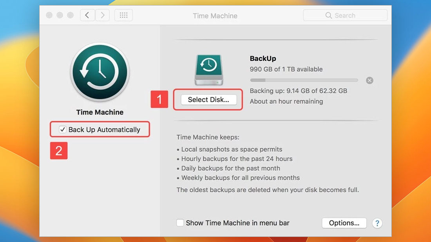The image size is (431, 242).
Task: Go forward with the right chevron
Action: click(x=102, y=15)
